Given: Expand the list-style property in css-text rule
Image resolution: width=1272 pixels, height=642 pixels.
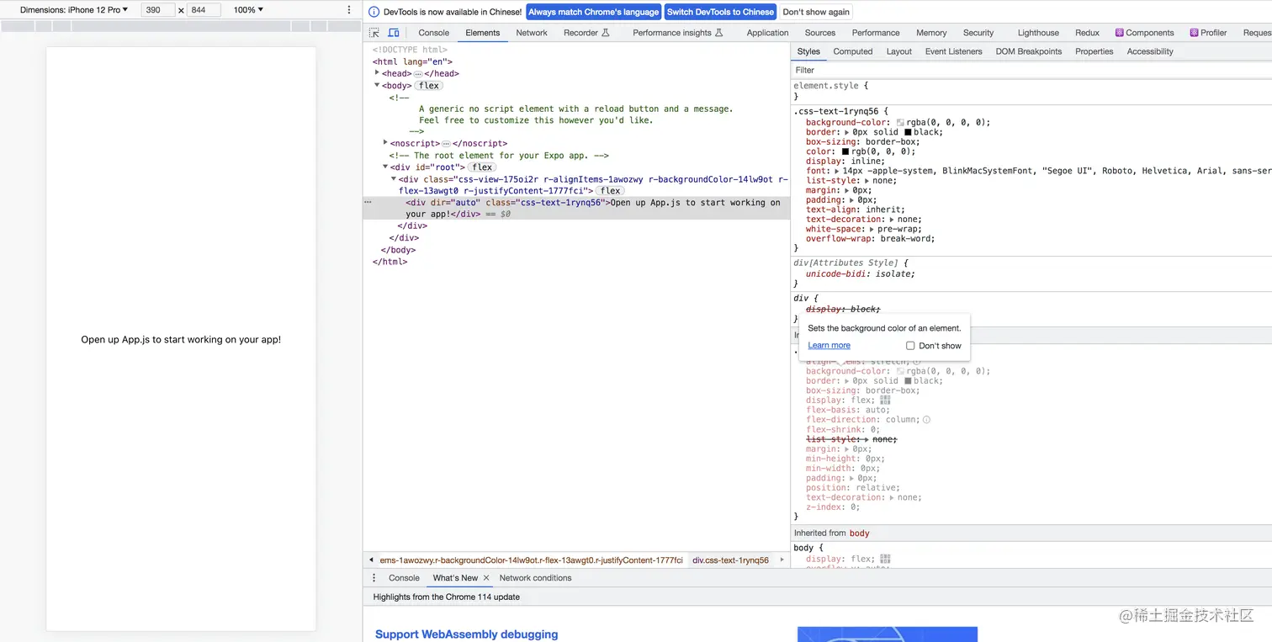Looking at the screenshot, I should coord(866,181).
